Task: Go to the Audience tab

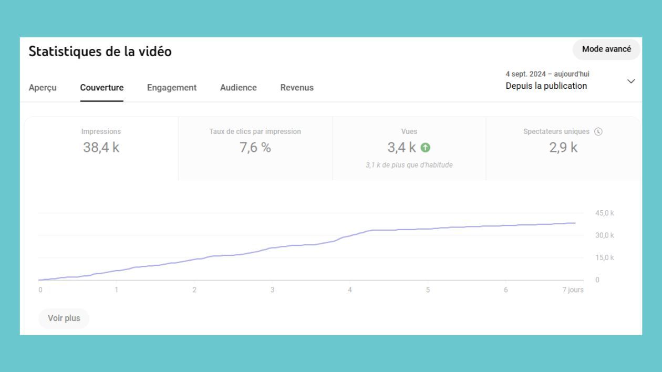Action: coord(239,88)
